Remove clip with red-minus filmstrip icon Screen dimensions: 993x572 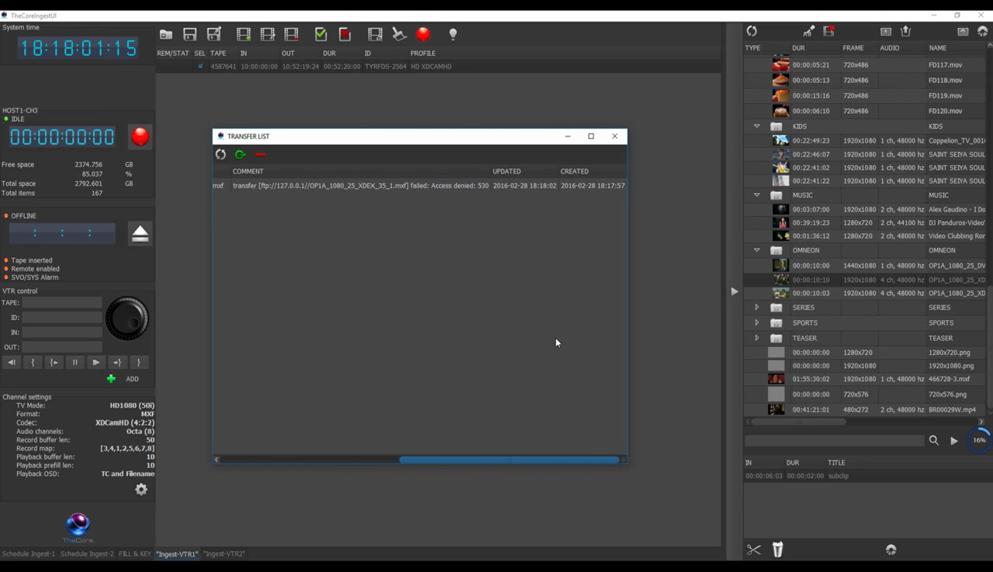[292, 34]
